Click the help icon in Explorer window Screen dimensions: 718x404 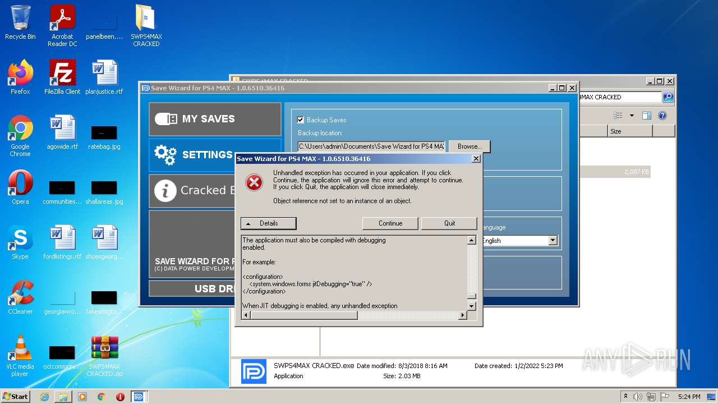coord(662,116)
